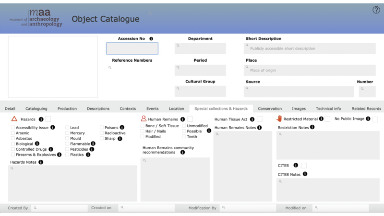
Task: Click the Short Description field
Action: point(310,48)
